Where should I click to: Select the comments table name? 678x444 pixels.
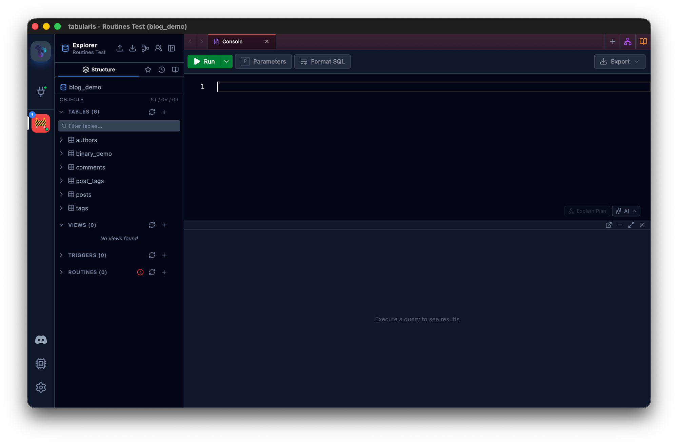point(91,167)
